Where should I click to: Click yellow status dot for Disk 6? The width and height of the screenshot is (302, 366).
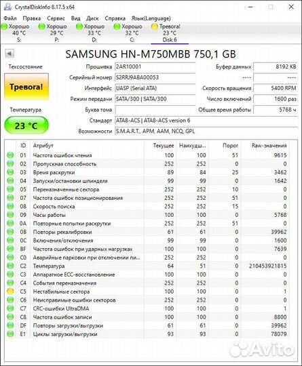[155, 26]
